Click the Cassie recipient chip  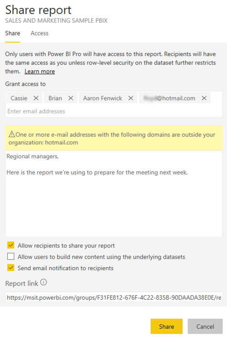[19, 98]
